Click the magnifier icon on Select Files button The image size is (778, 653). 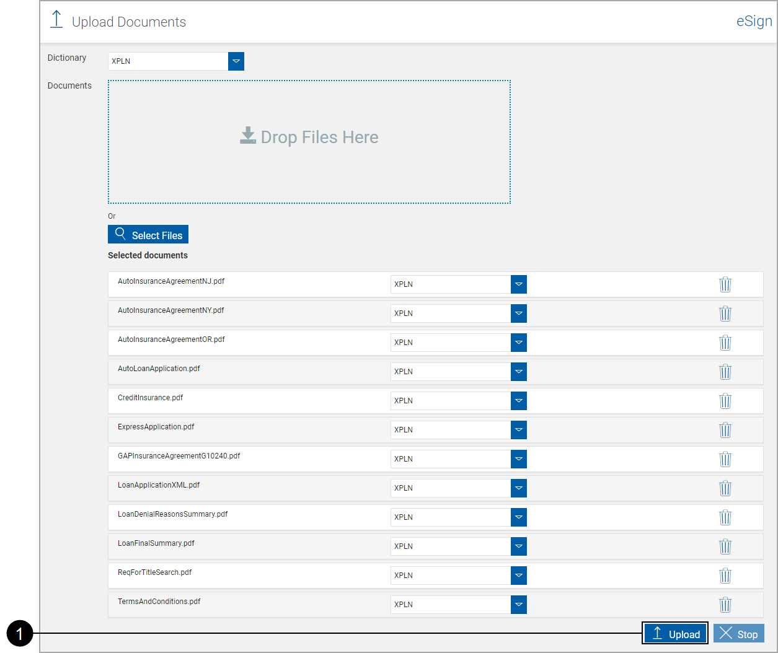tap(120, 234)
